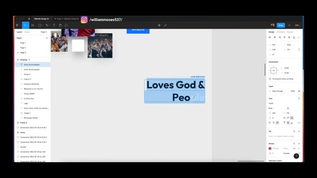Open the Bold font weight dropdown
This screenshot has height=178, width=317.
(x=271, y=108)
